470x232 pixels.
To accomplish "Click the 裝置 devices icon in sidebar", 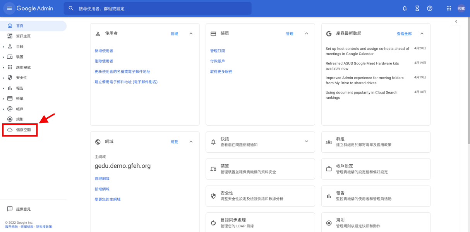I will (10, 57).
